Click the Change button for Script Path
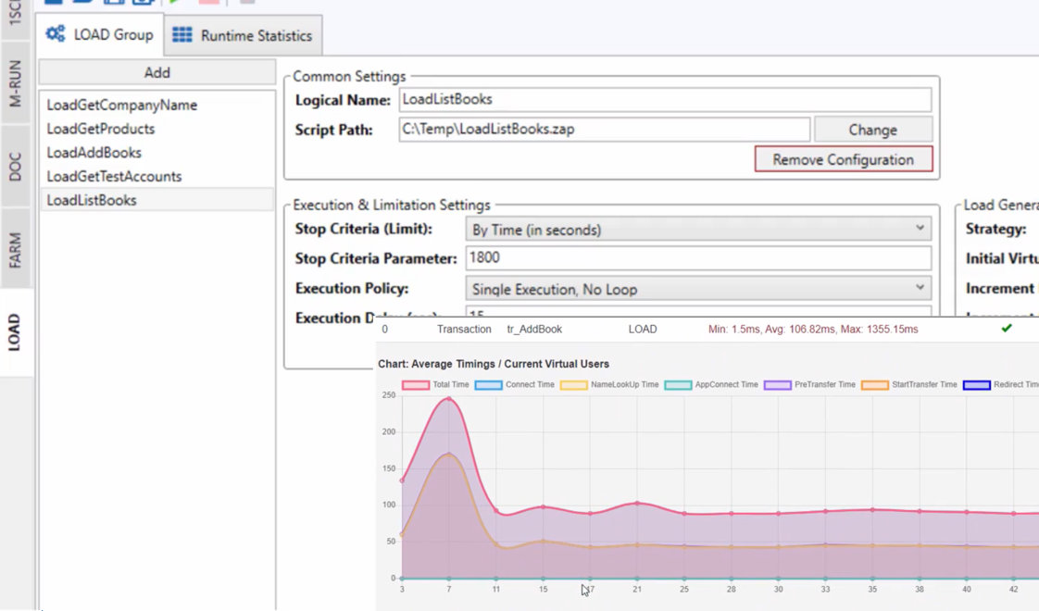1039x611 pixels. 872,130
